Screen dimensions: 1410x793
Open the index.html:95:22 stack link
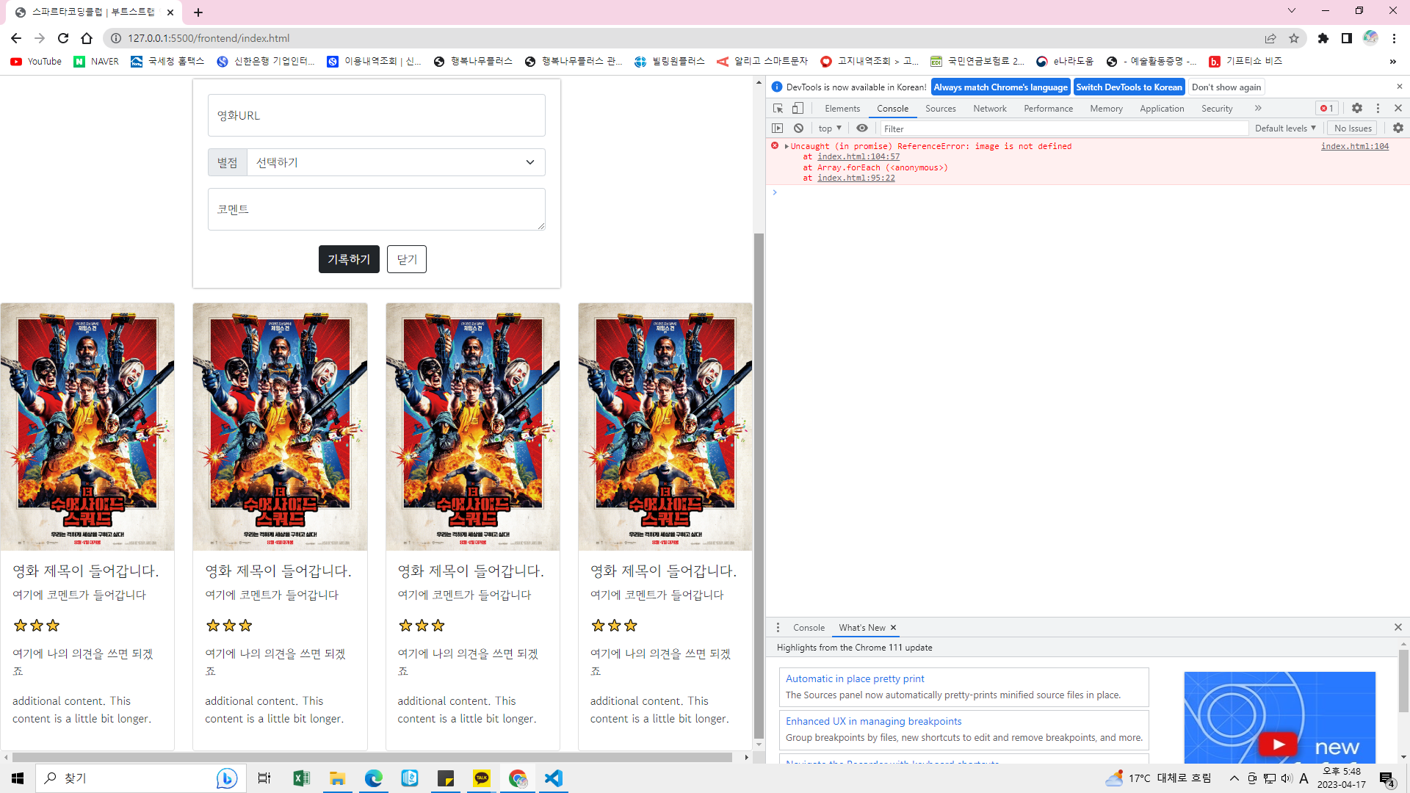pyautogui.click(x=856, y=178)
